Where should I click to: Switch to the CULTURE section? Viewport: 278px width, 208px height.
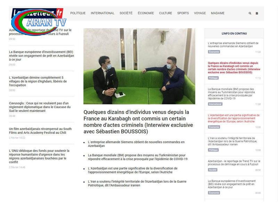click(165, 13)
